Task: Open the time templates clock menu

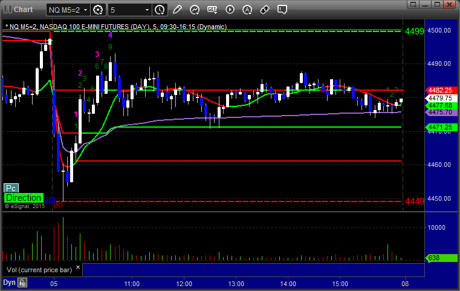Action: point(160,10)
